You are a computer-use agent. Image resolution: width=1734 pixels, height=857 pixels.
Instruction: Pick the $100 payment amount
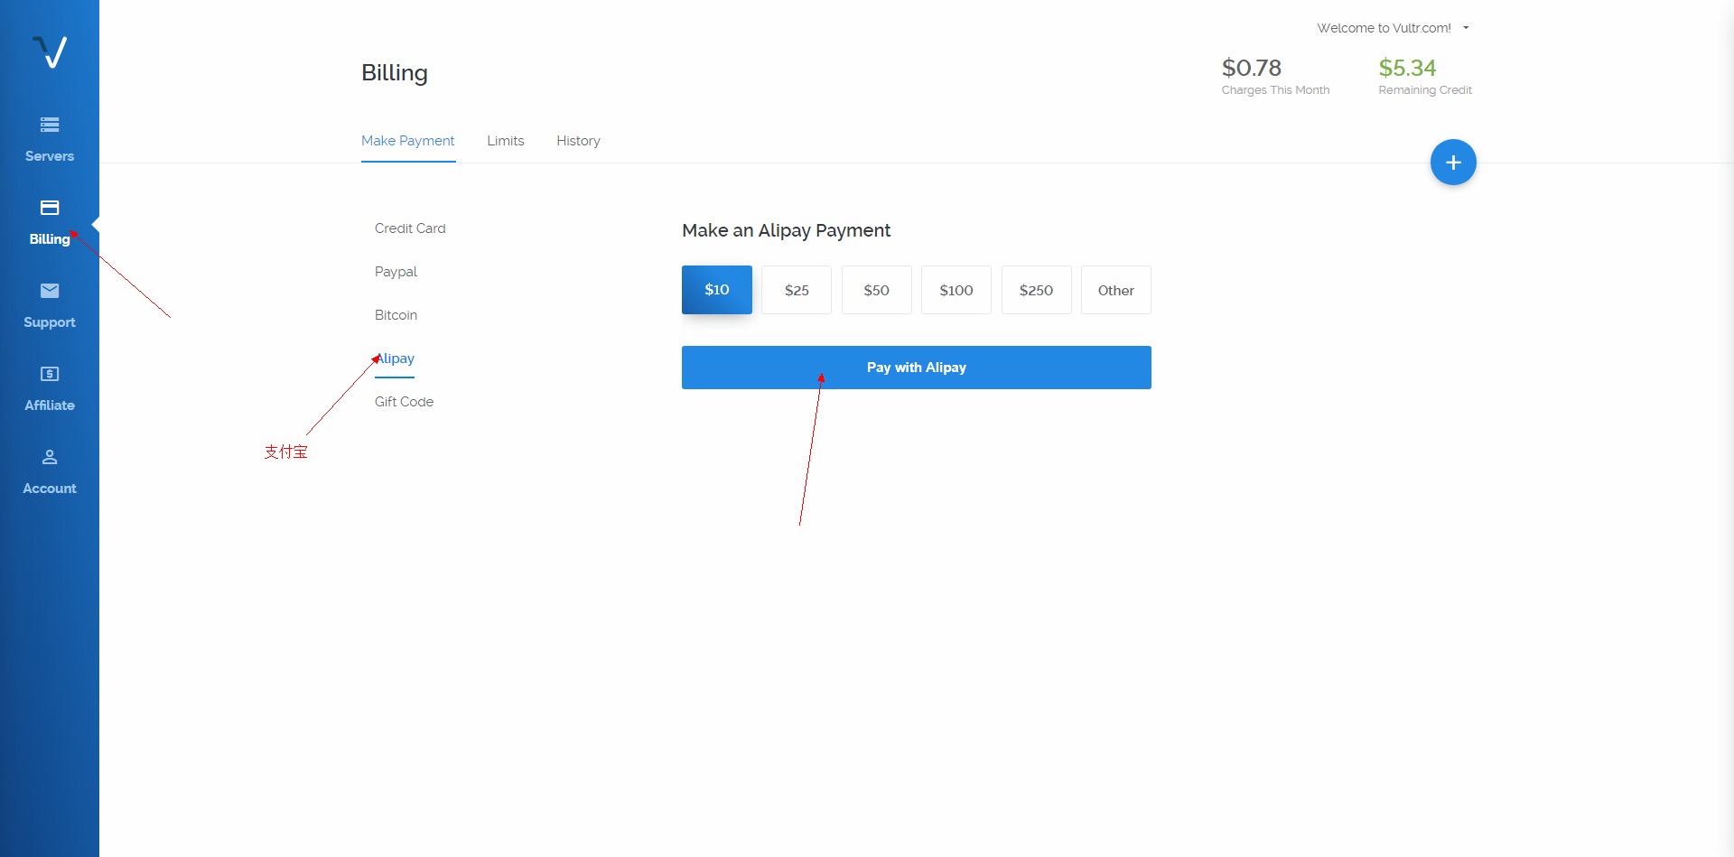tap(956, 290)
